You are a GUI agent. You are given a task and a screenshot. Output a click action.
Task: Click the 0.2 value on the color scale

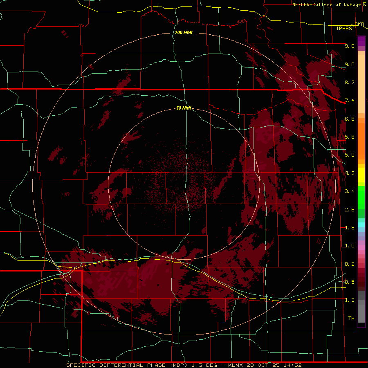[350, 264]
